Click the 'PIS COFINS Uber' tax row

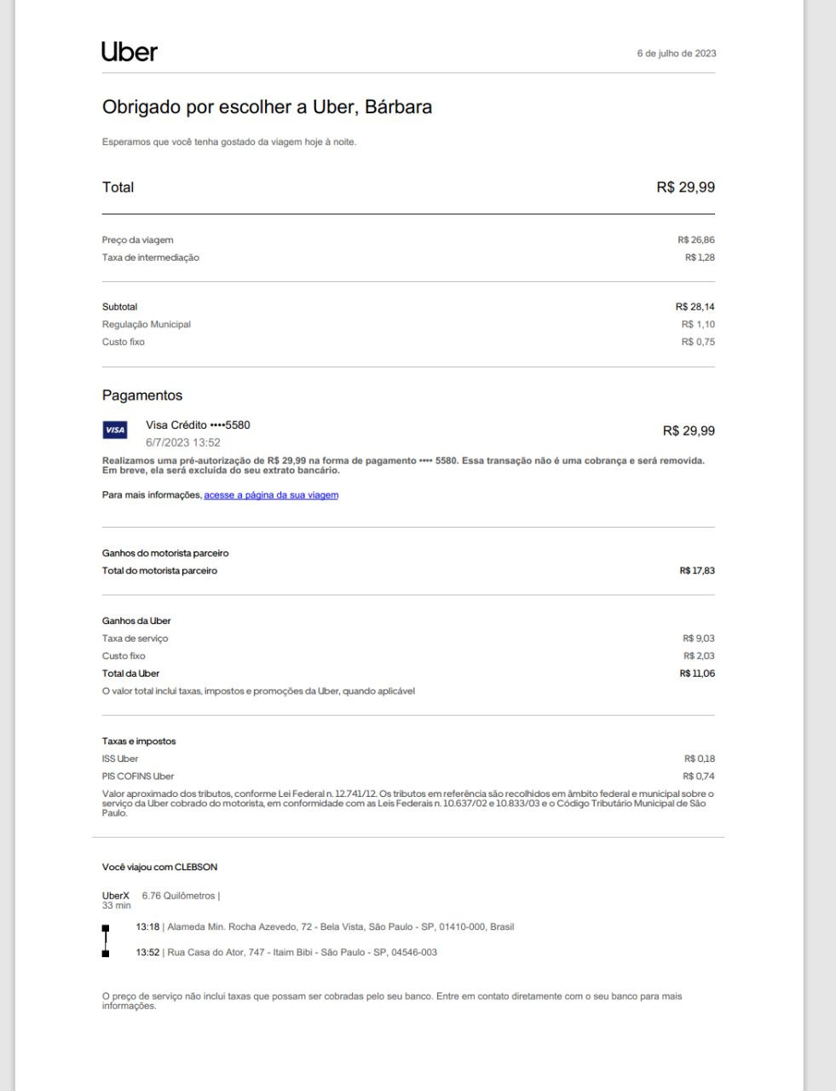(138, 776)
